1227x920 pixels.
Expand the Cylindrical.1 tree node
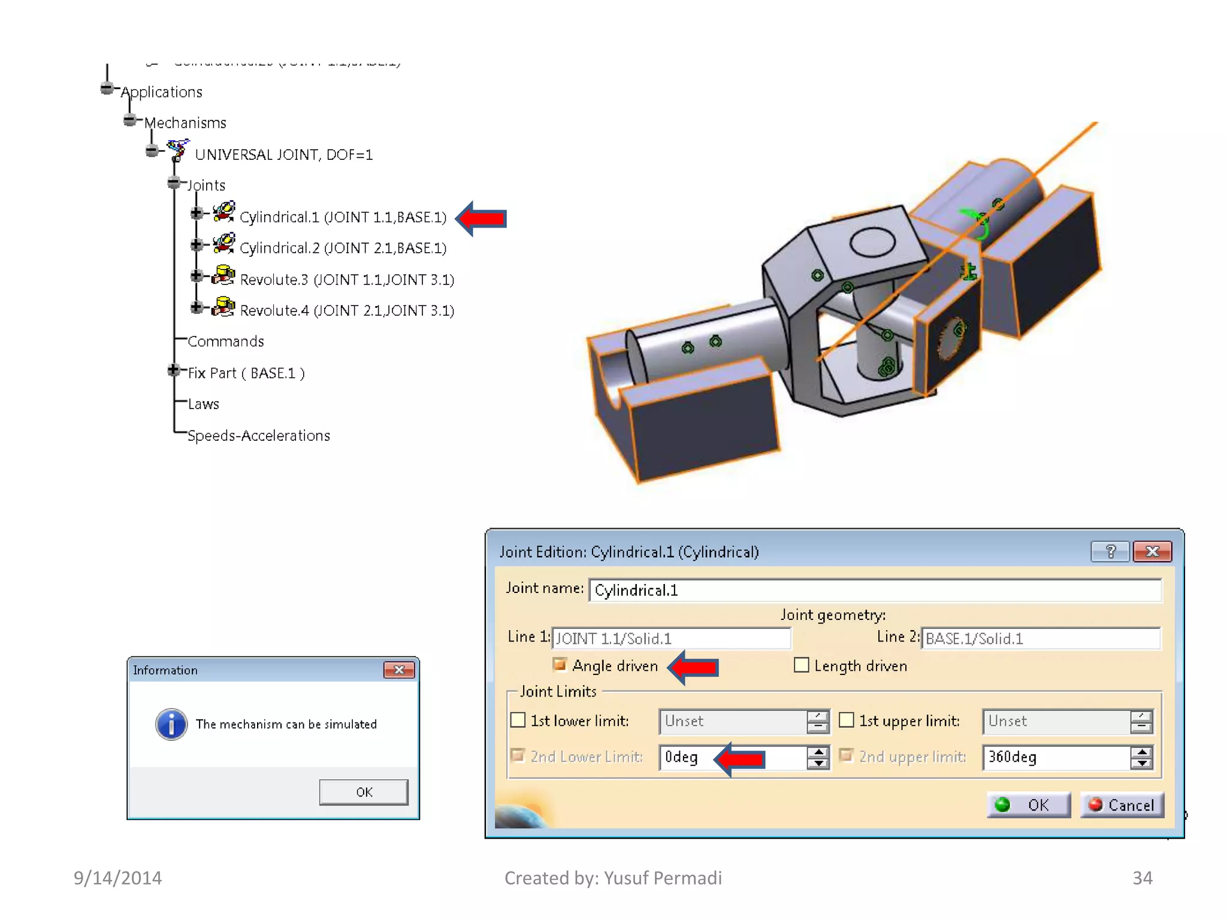click(x=196, y=213)
